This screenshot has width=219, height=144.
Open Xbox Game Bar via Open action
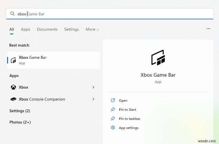tap(123, 101)
